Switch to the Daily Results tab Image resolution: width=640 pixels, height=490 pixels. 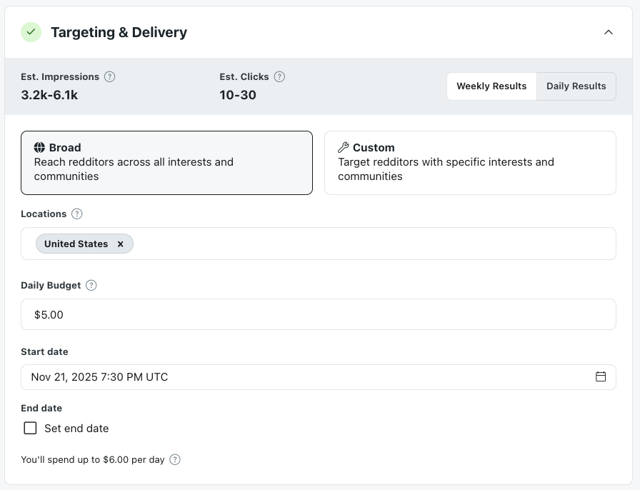click(x=576, y=86)
